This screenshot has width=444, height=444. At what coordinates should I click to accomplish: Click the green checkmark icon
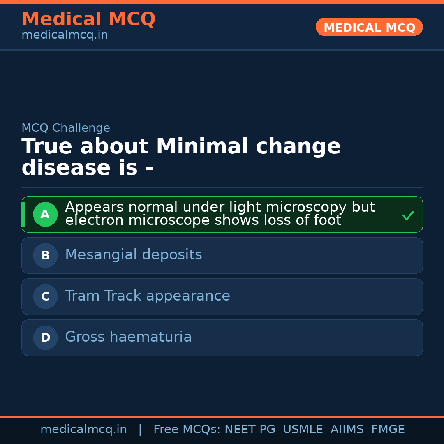pos(408,215)
